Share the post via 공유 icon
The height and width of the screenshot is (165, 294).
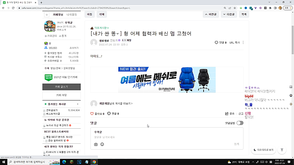227,114
